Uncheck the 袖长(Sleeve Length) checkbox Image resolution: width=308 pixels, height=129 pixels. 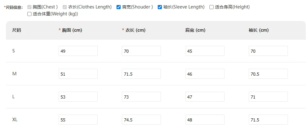pos(160,7)
